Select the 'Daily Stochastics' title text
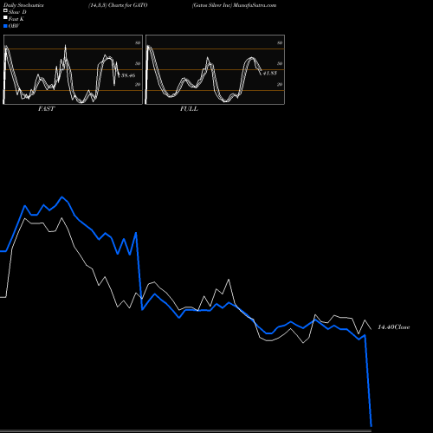Image resolution: width=433 pixels, height=433 pixels. (23, 5)
